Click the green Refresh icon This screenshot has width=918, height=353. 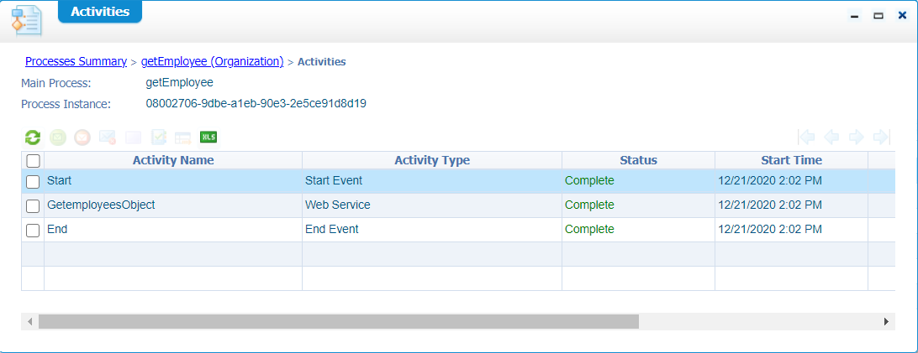[x=33, y=138]
